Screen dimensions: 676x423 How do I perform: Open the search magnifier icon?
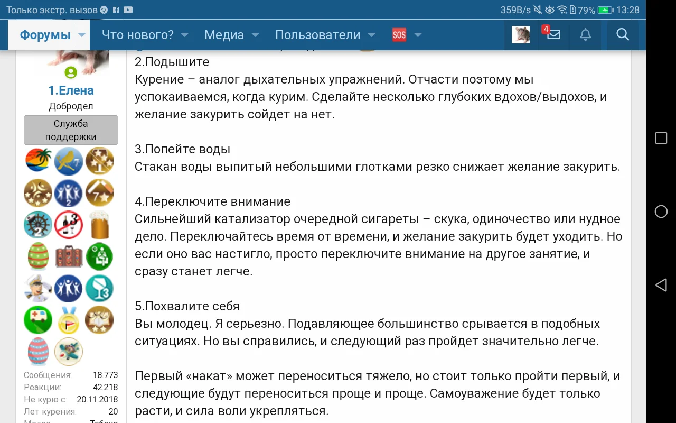[x=622, y=35]
